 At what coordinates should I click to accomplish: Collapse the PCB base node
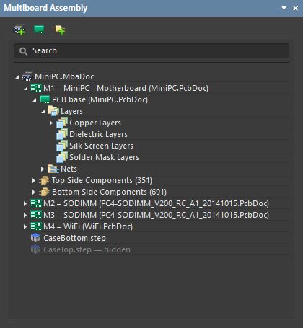35,100
